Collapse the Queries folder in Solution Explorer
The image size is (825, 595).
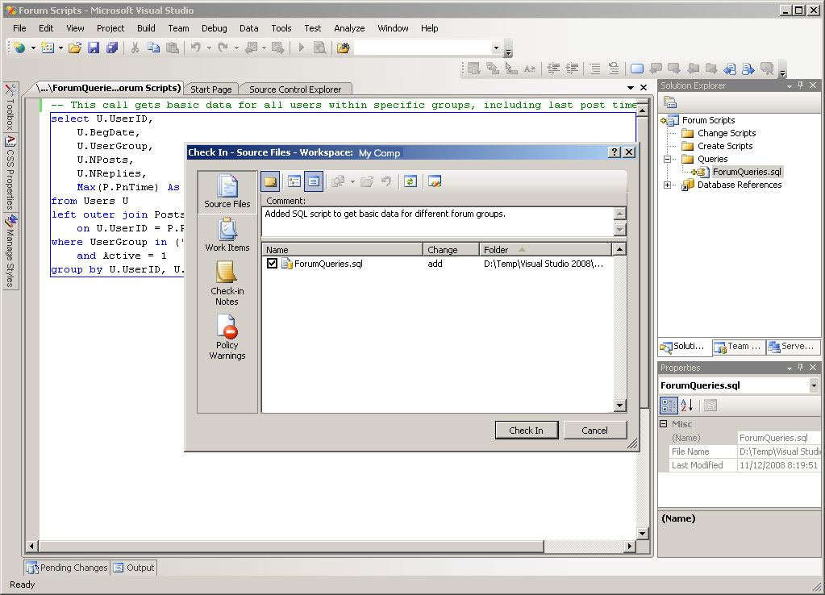667,159
